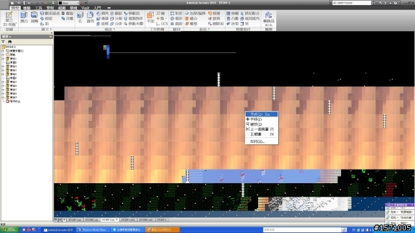The image size is (415, 233).
Task: Click the help search field at top right
Action: pyautogui.click(x=351, y=3)
